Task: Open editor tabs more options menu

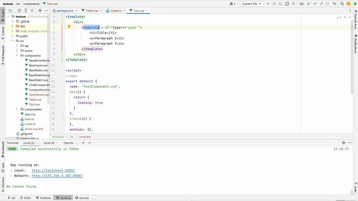Action: (x=350, y=11)
